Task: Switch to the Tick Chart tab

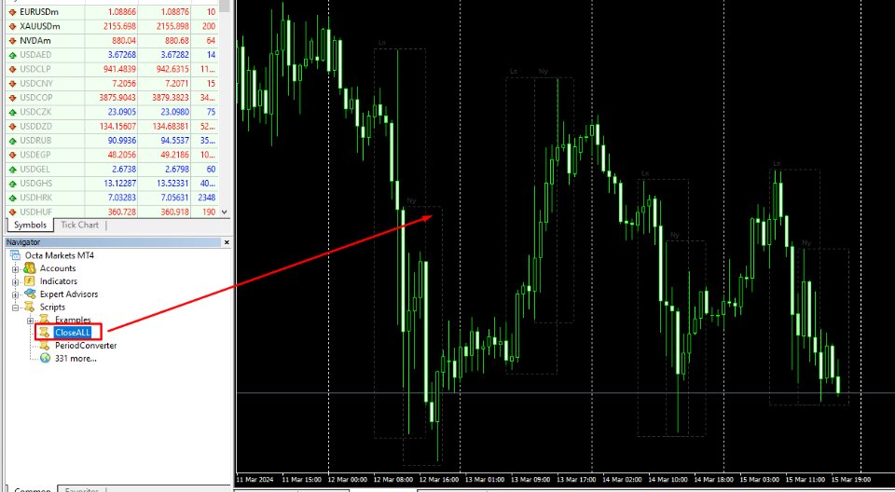Action: point(79,225)
